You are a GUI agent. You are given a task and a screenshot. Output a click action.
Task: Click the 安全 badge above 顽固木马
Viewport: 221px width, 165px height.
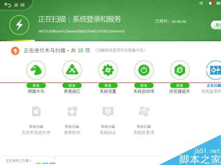click(36, 85)
